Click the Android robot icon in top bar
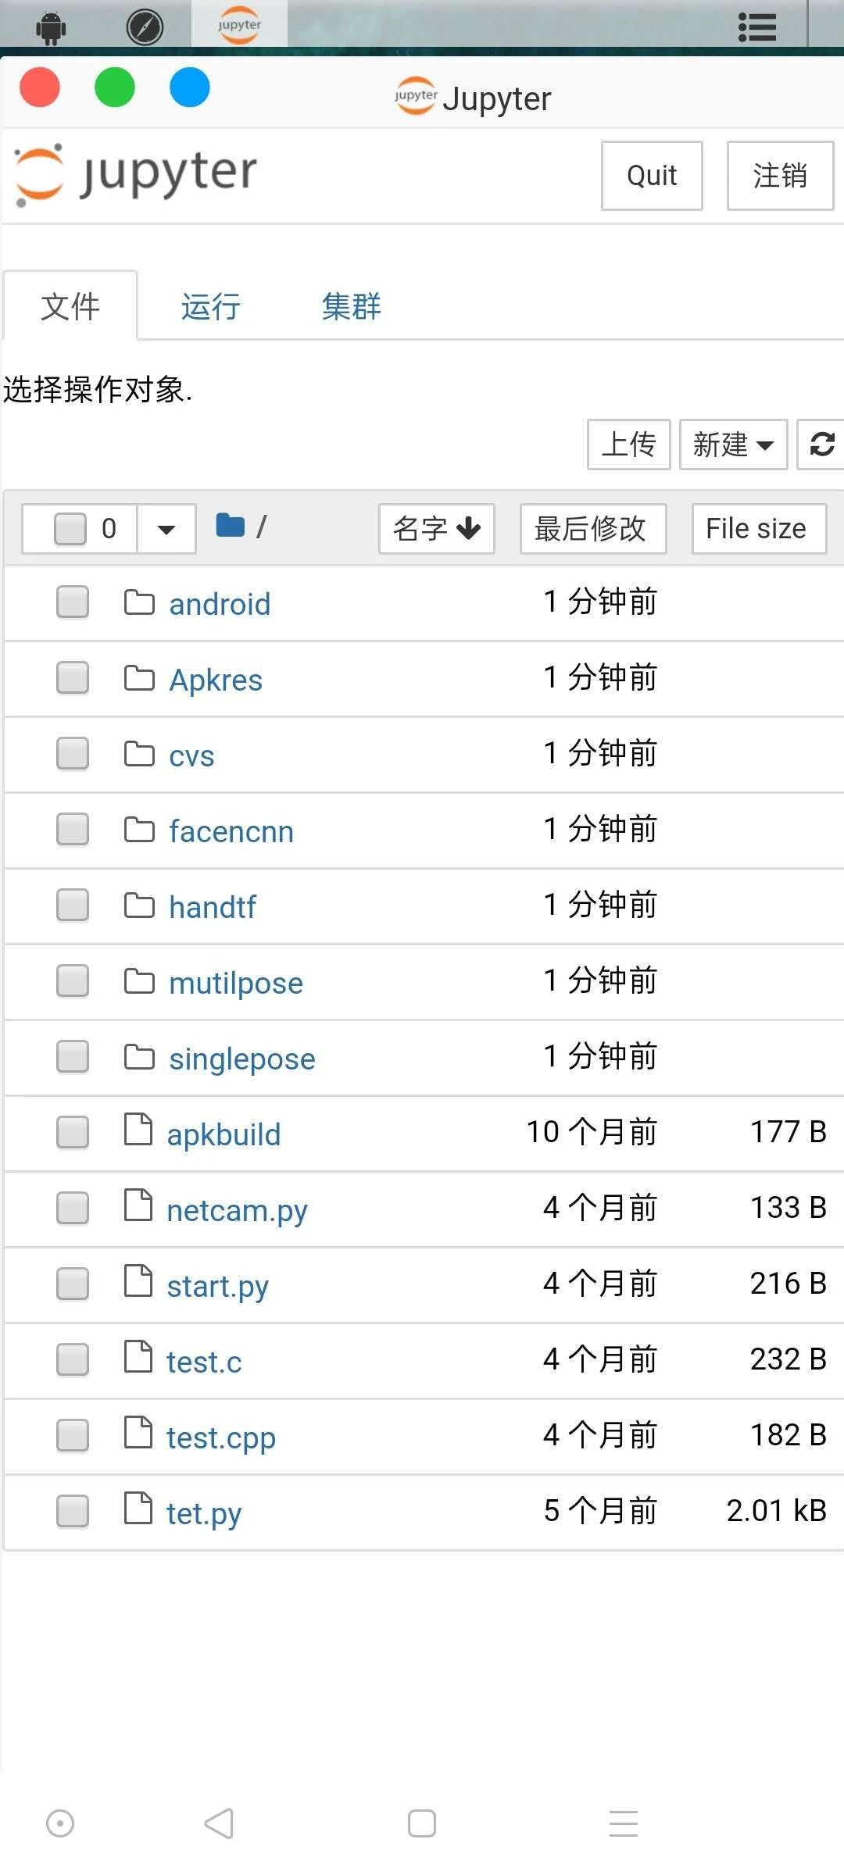Image resolution: width=844 pixels, height=1875 pixels. [51, 28]
